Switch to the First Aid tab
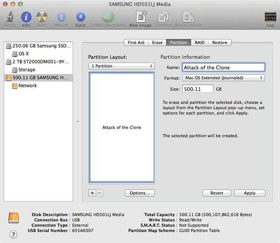The image size is (280, 243). click(136, 43)
